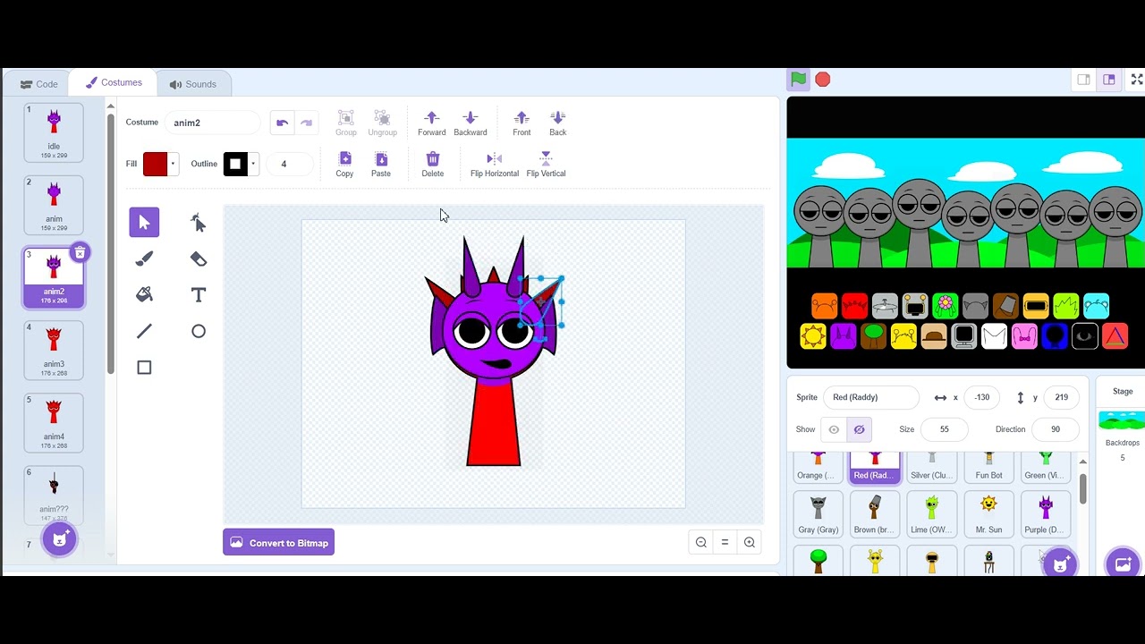Viewport: 1145px width, 644px height.
Task: Delete the anim2 costume
Action: 80,253
